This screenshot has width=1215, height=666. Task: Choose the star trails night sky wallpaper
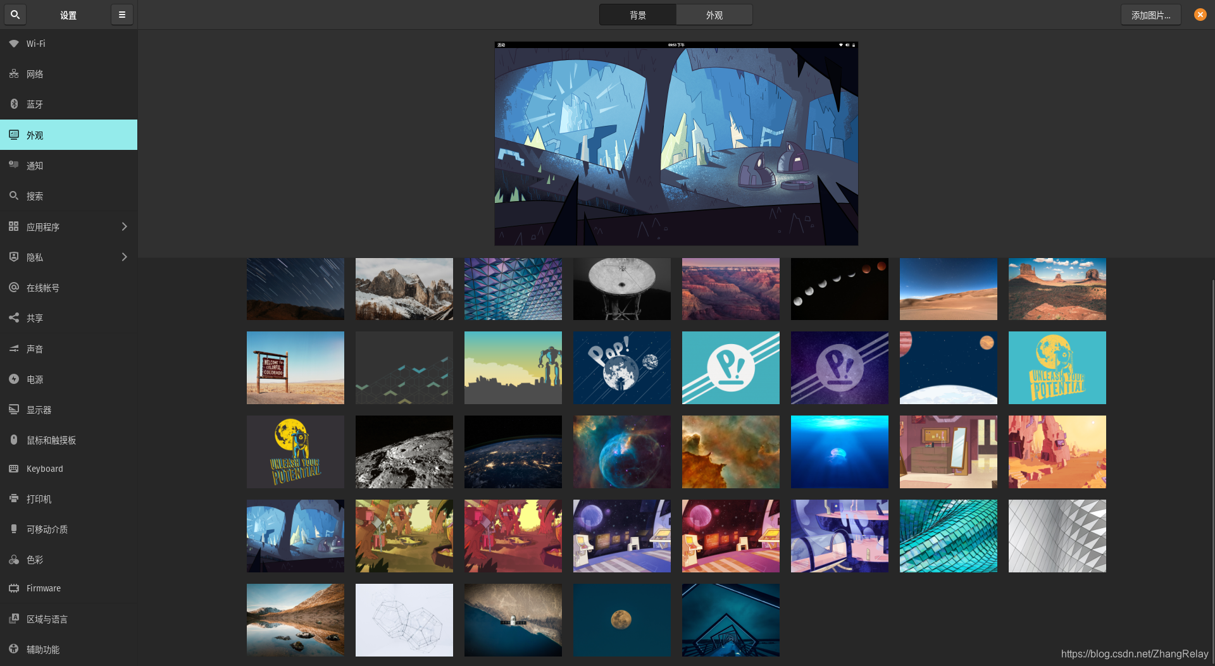pos(296,289)
